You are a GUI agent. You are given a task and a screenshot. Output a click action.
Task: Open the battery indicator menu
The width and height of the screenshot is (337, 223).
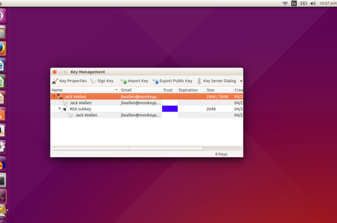303,3
